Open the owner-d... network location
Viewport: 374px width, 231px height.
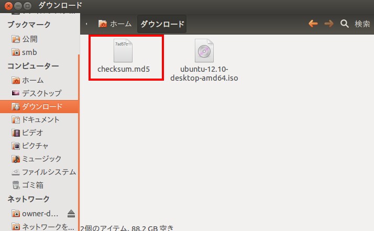[x=40, y=214]
